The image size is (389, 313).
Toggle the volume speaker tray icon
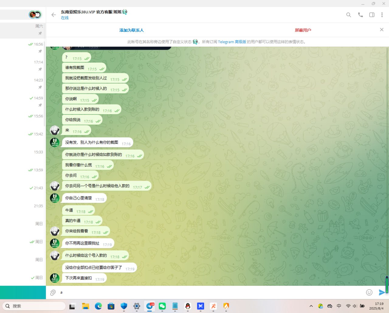tap(355, 306)
